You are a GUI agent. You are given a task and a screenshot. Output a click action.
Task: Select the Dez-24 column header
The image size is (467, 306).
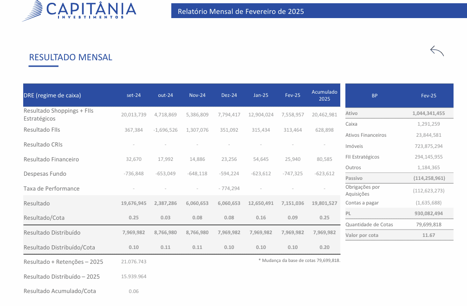tap(229, 96)
